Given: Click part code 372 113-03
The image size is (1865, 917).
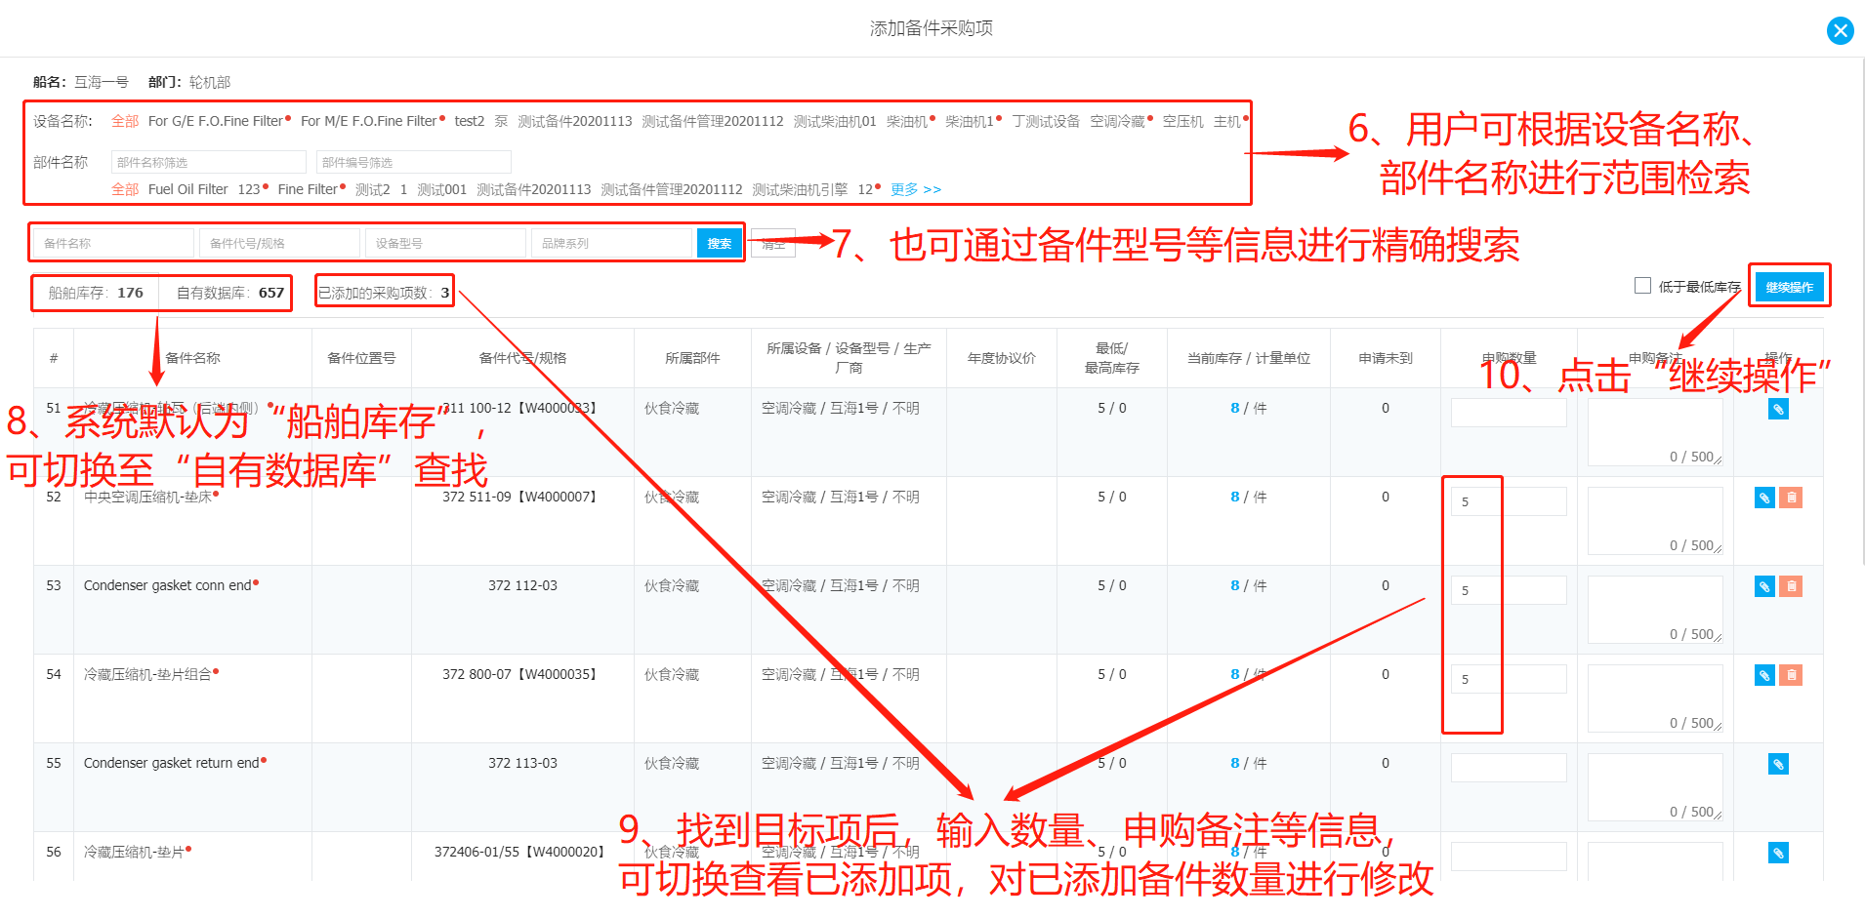Looking at the screenshot, I should 522,763.
